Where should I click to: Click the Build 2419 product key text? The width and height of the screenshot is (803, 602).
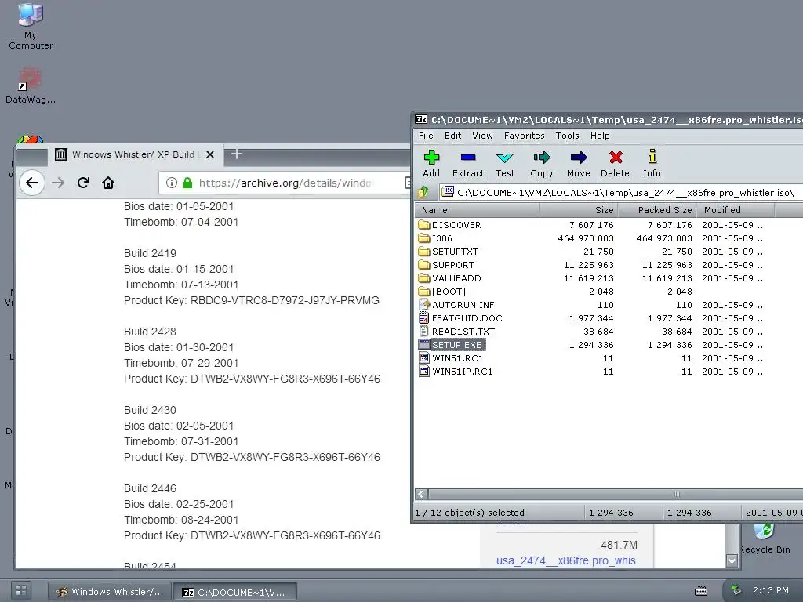(x=252, y=300)
